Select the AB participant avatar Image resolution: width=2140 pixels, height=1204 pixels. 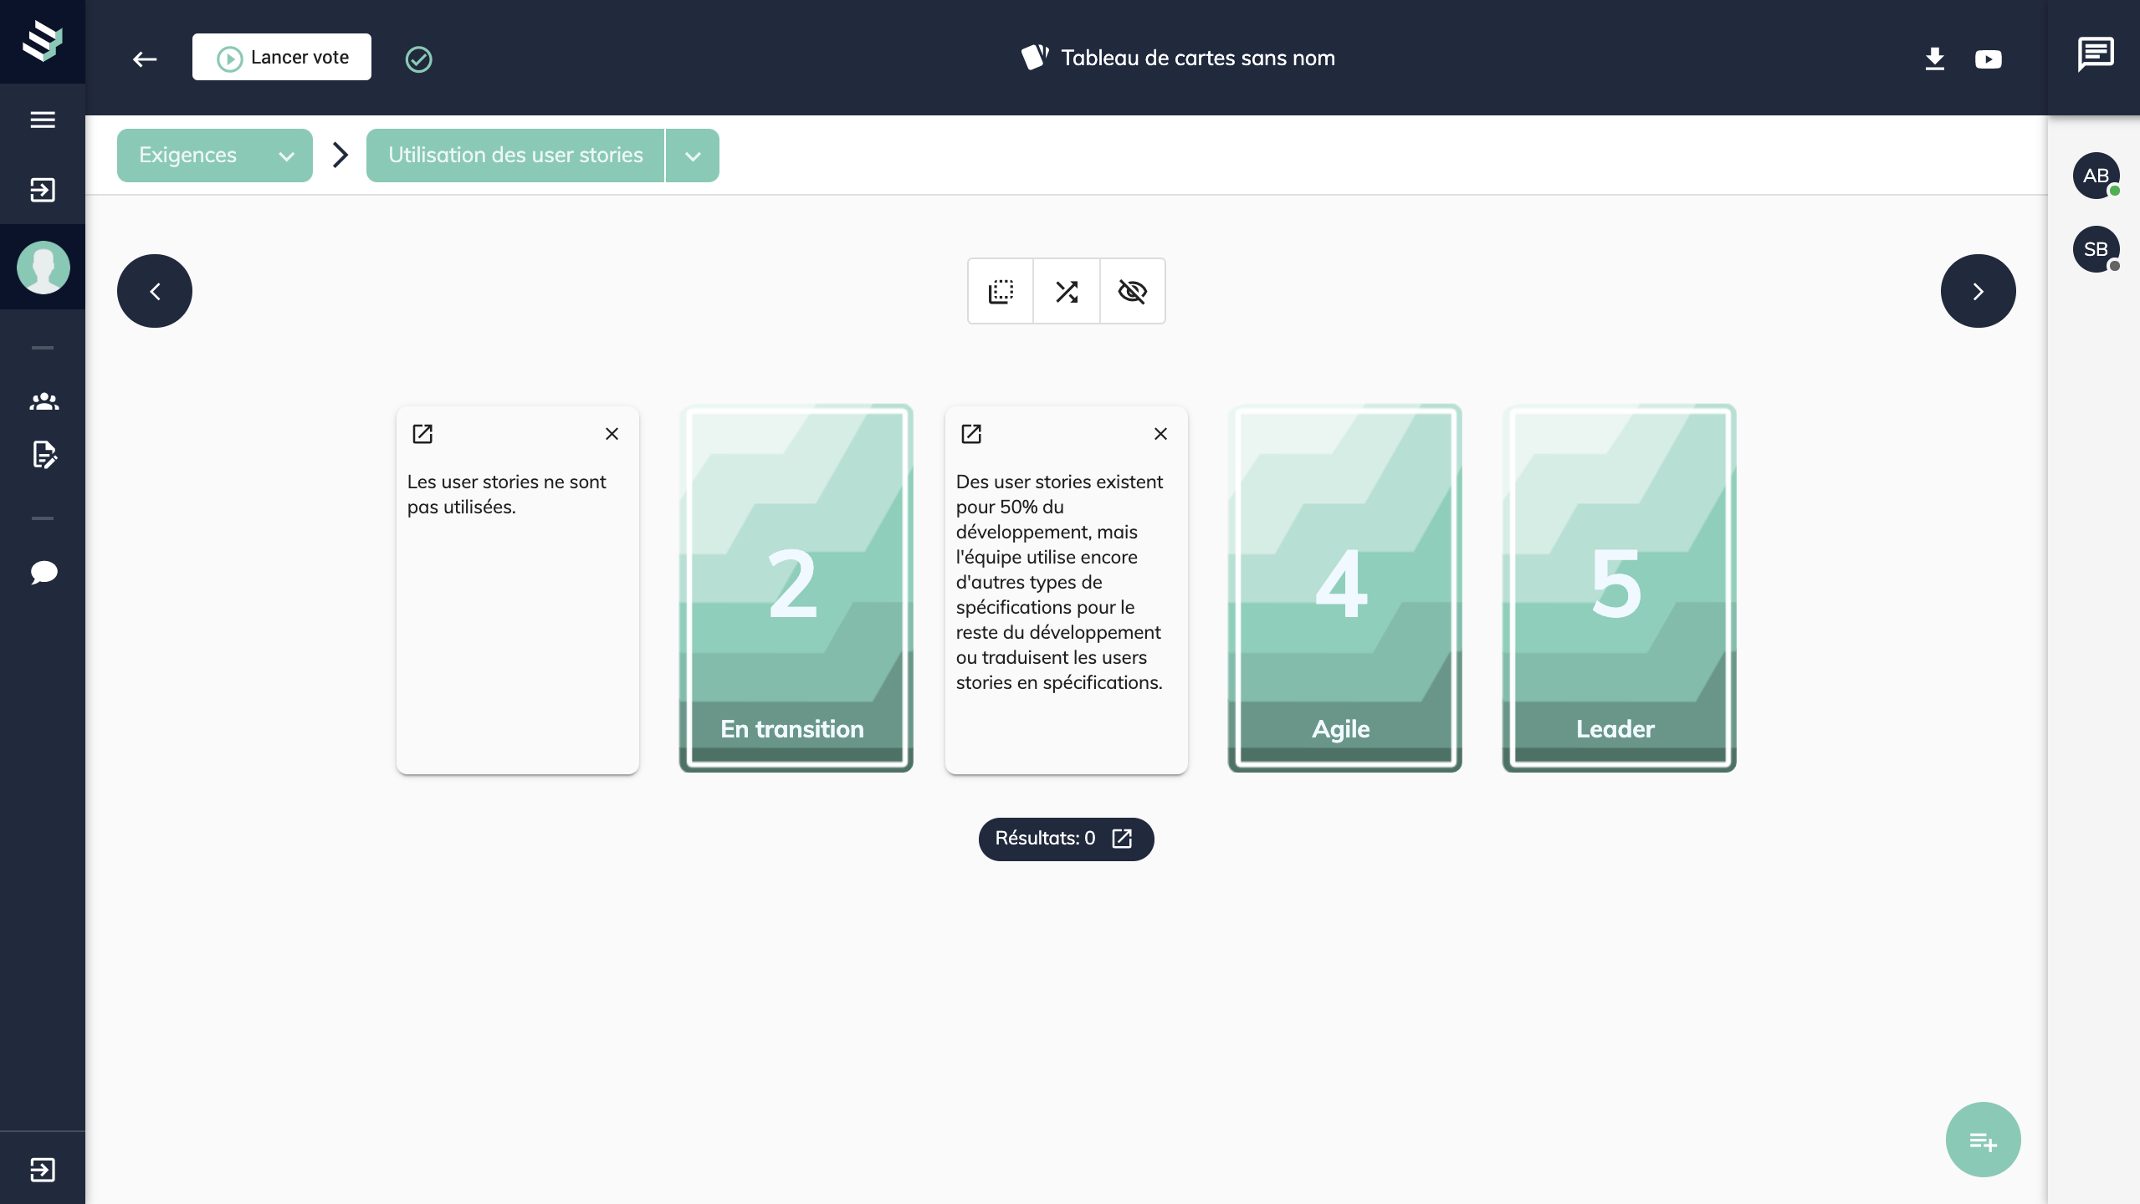click(2096, 176)
